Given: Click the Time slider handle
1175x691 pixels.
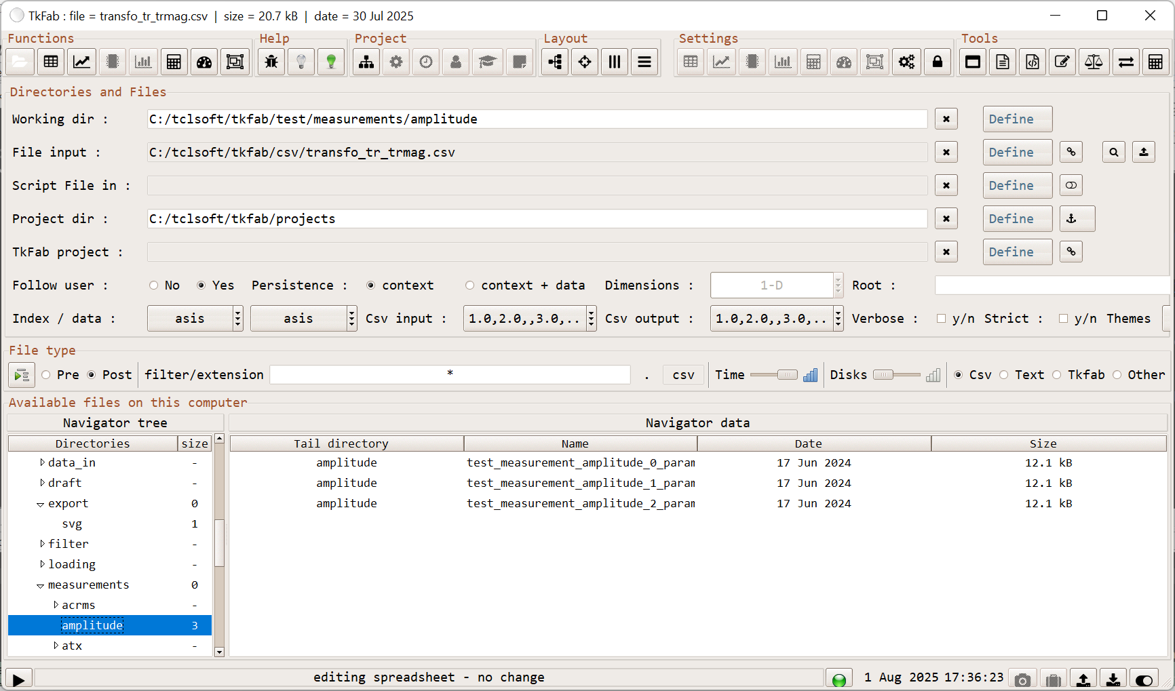Looking at the screenshot, I should click(787, 375).
